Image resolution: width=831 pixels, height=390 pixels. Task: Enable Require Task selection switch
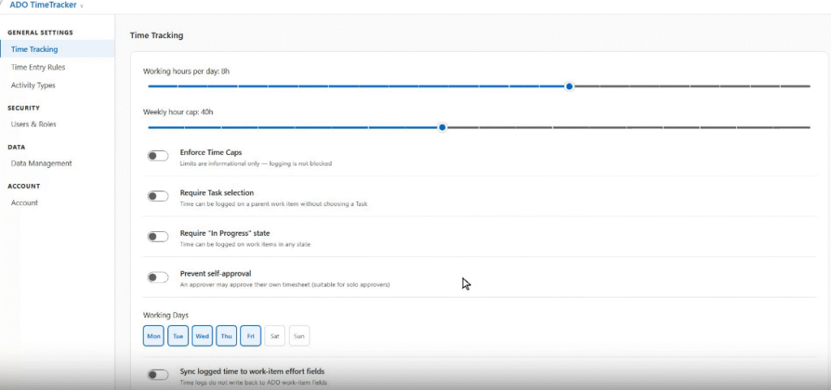click(158, 196)
